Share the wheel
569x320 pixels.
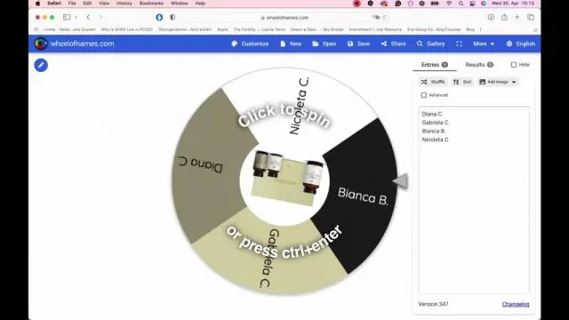point(393,44)
